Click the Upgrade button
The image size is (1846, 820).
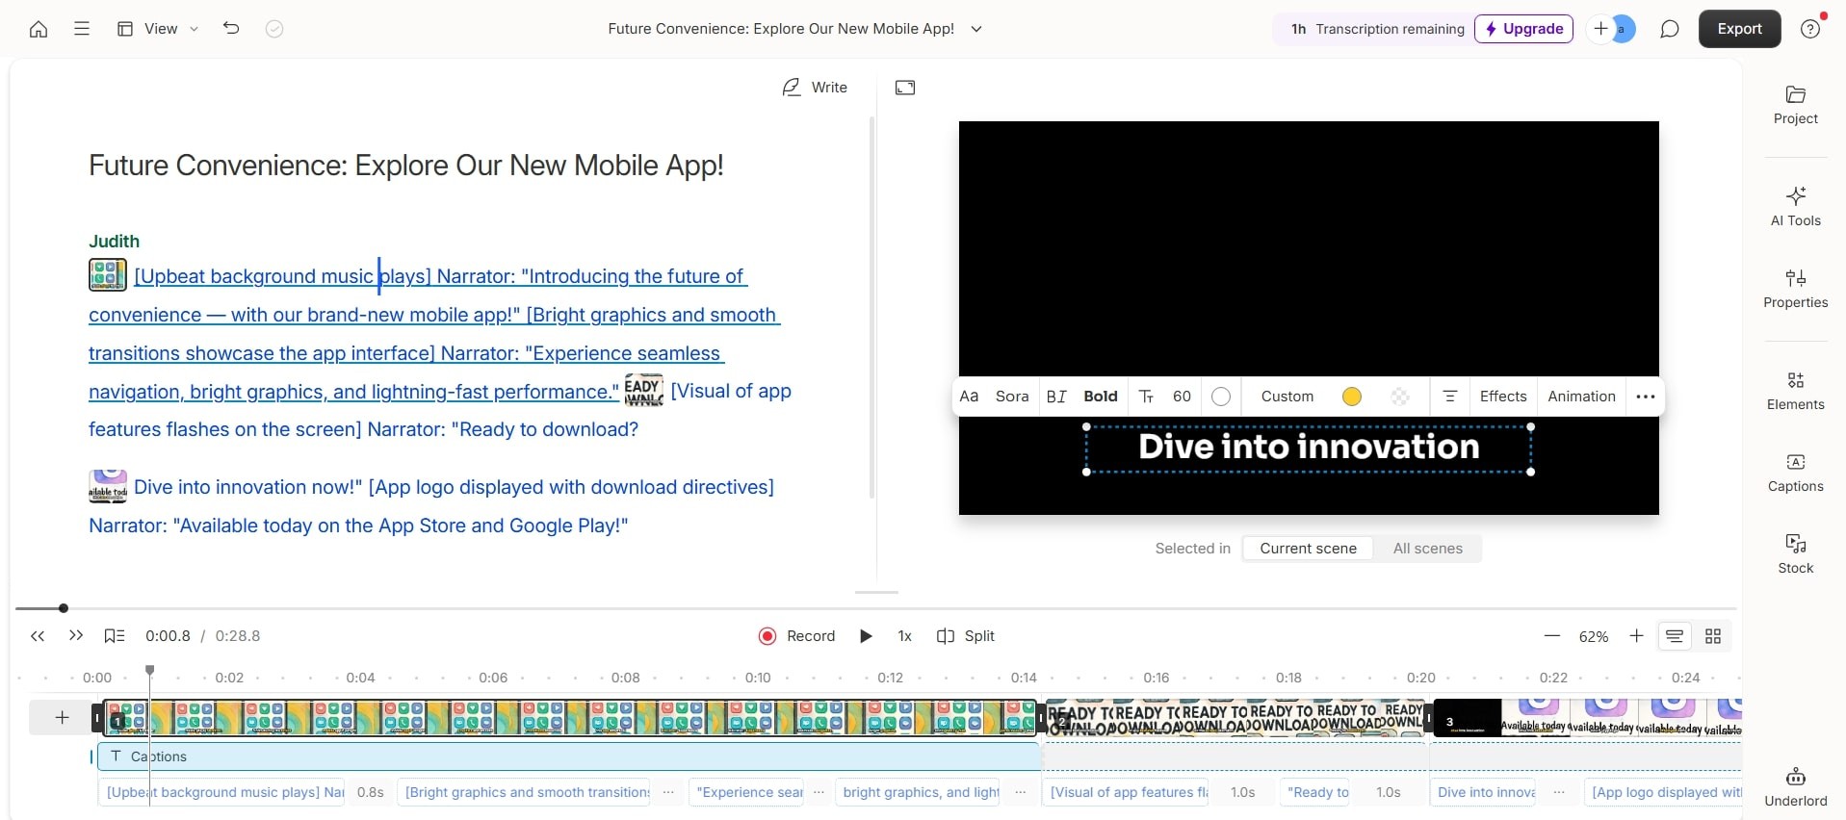1523,29
